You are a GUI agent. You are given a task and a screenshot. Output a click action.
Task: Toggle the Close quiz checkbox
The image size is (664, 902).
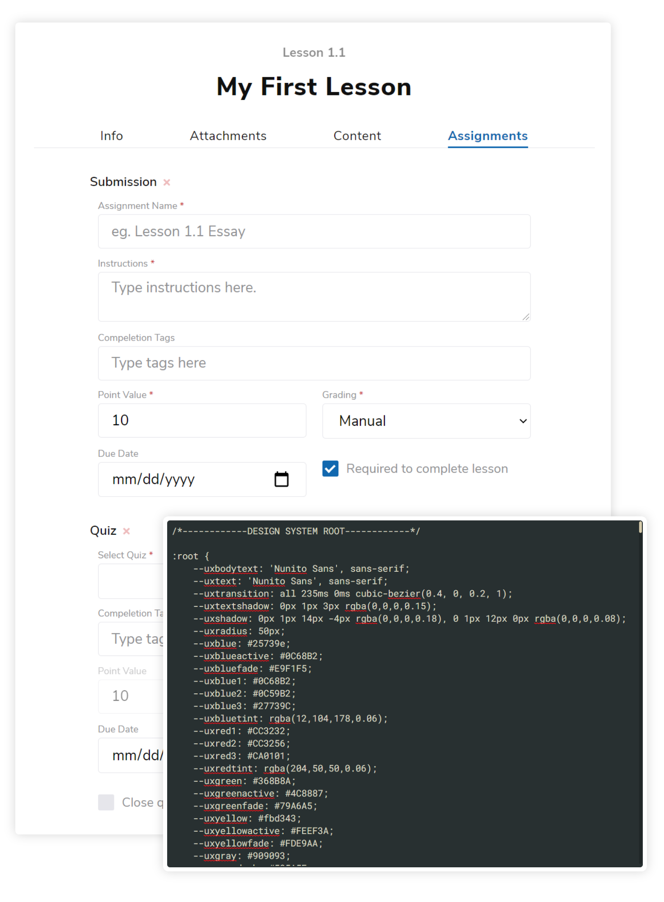(106, 802)
